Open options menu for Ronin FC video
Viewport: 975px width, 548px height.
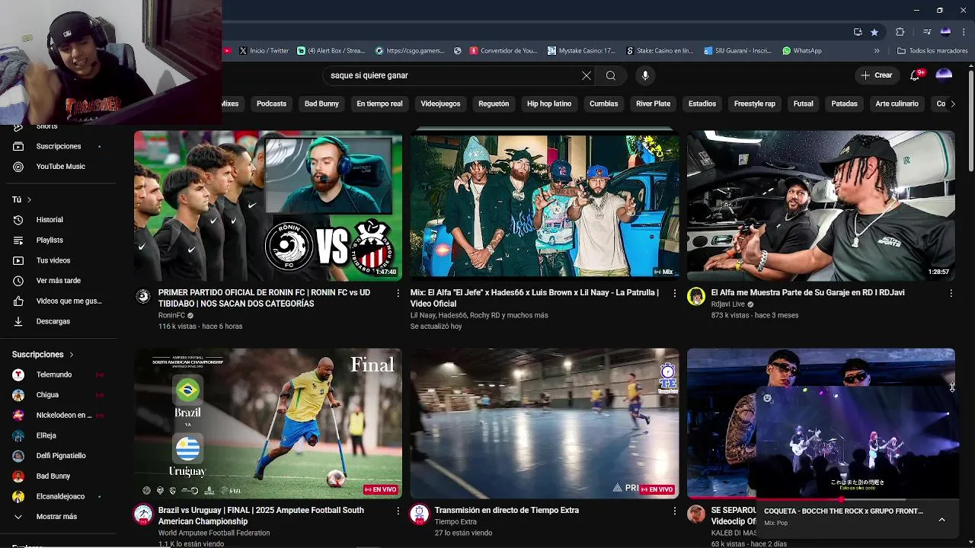[398, 293]
